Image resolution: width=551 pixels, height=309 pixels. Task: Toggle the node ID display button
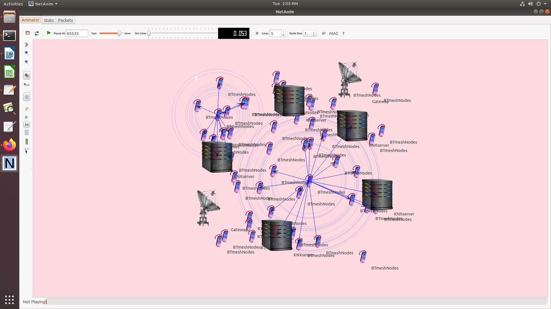(x=27, y=76)
